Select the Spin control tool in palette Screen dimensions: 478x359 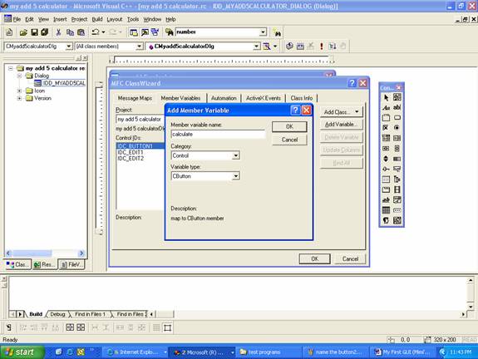point(387,159)
